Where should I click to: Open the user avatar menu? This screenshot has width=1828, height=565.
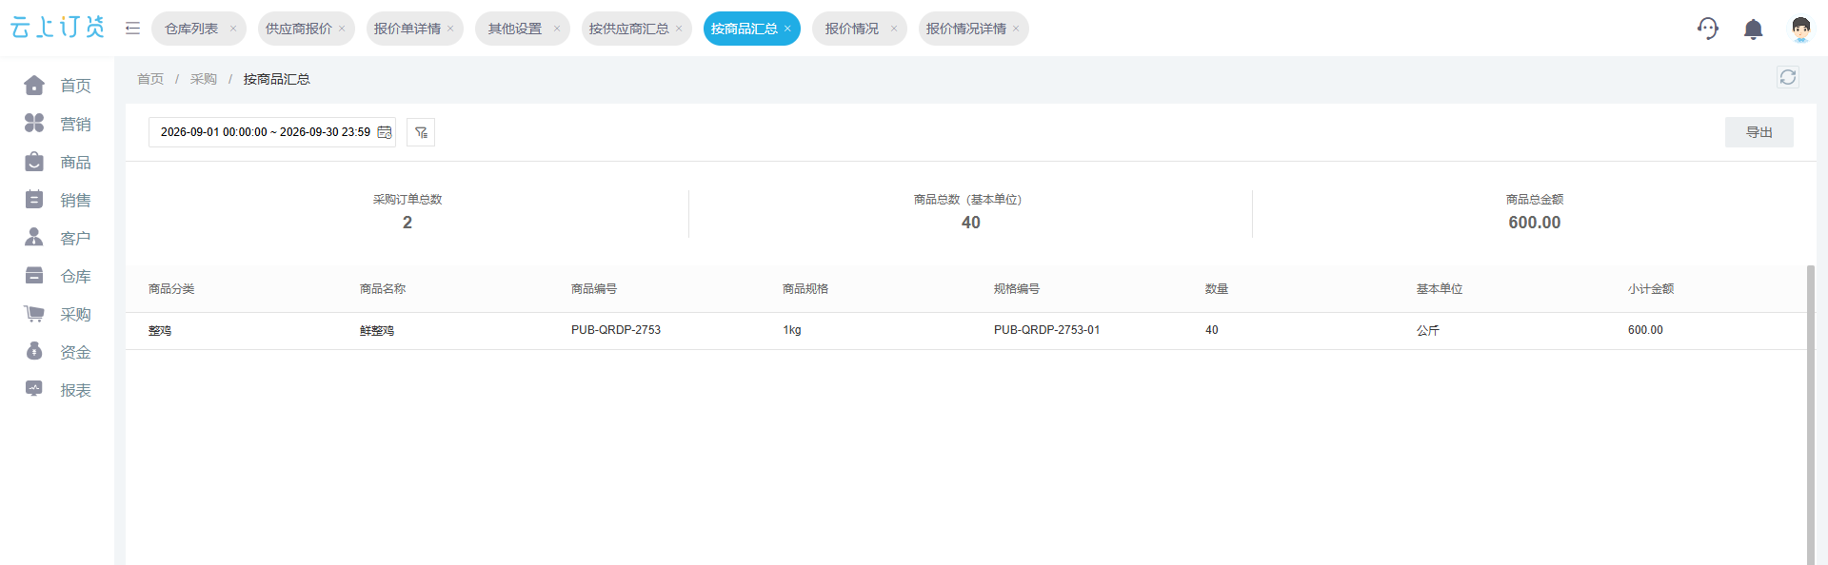coord(1800,29)
